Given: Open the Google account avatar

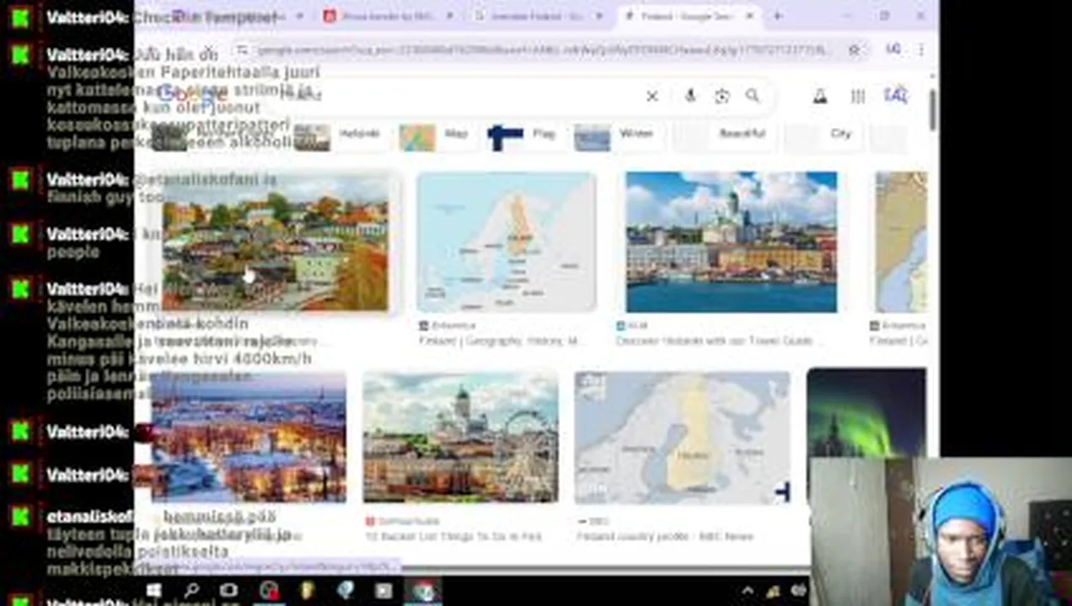Looking at the screenshot, I should [x=895, y=95].
